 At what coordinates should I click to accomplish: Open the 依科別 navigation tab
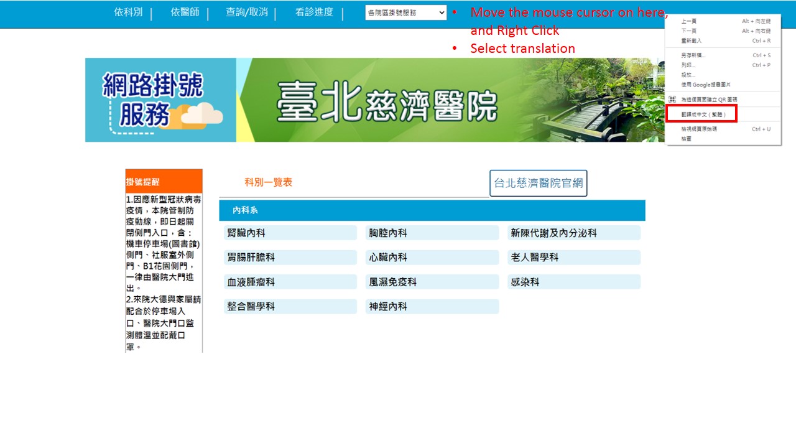128,12
